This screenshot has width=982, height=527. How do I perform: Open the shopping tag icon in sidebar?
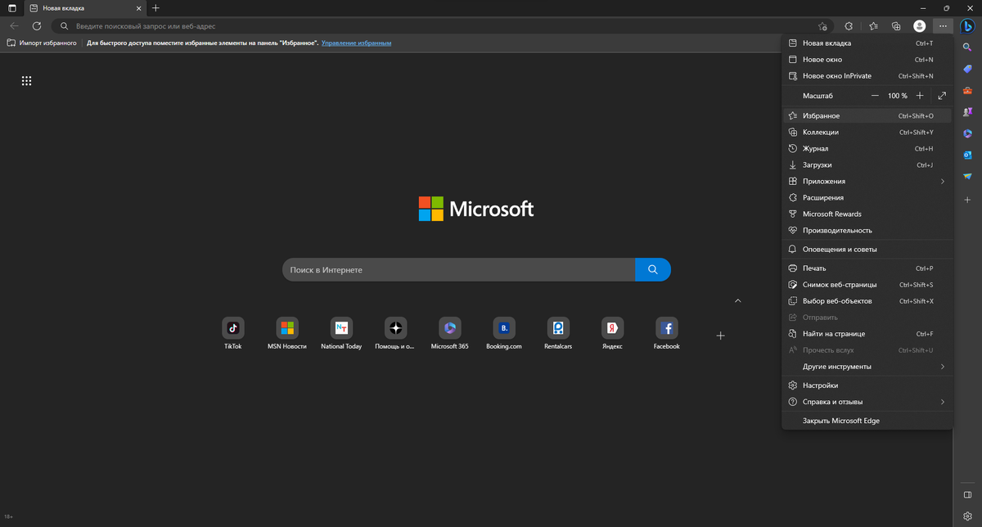click(966, 70)
